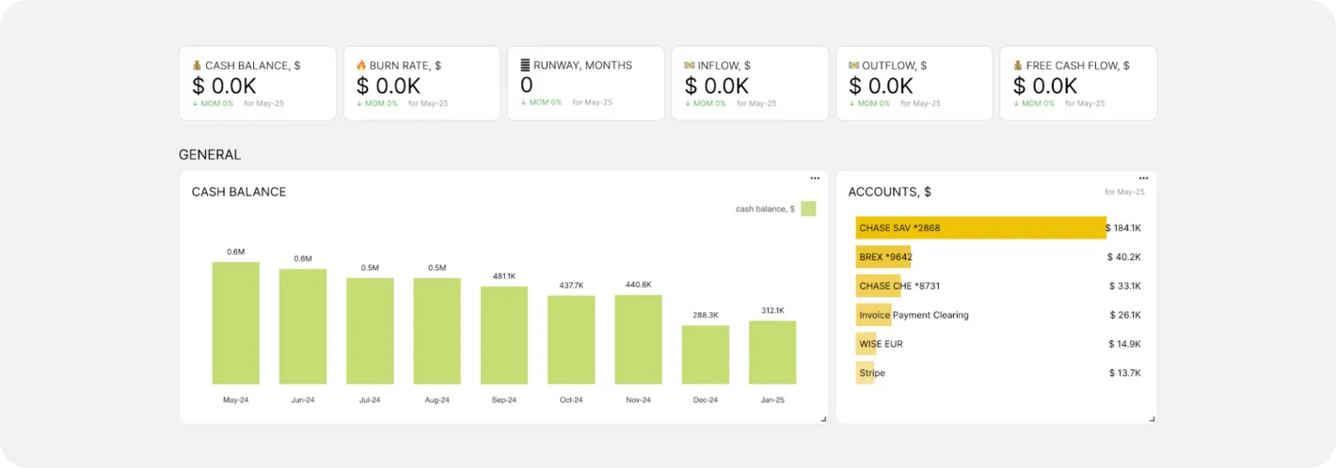
Task: Open the Runway months KPI value
Action: point(527,86)
